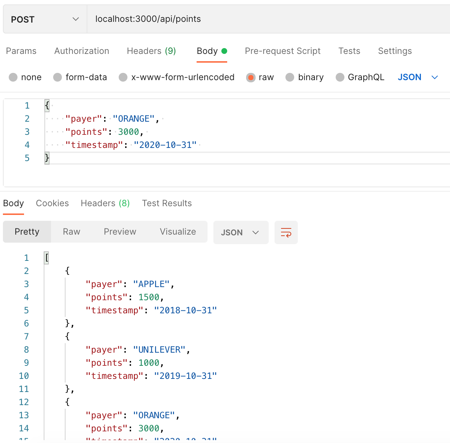Click line number 10 in response viewer
The width and height of the screenshot is (450, 443).
click(x=24, y=376)
